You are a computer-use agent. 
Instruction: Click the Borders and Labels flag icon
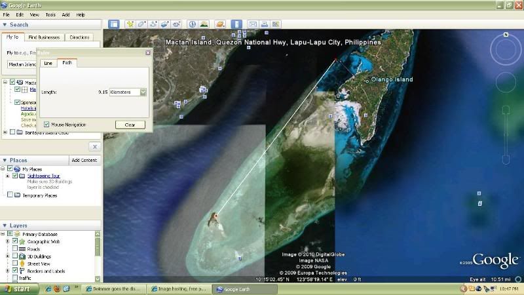coord(22,271)
